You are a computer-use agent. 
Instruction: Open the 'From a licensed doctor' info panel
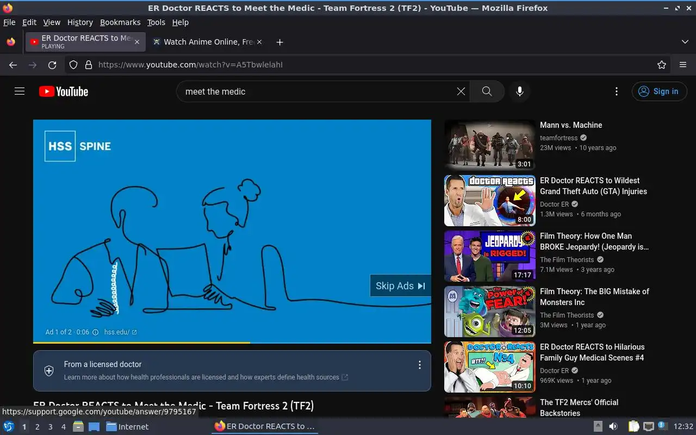[232, 371]
